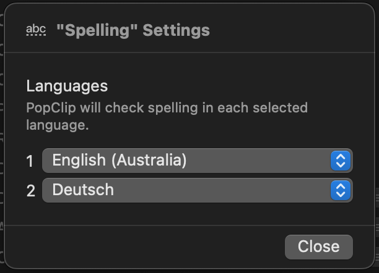This screenshot has width=379, height=273.
Task: Change language 2 from Deutsch
Action: (197, 190)
